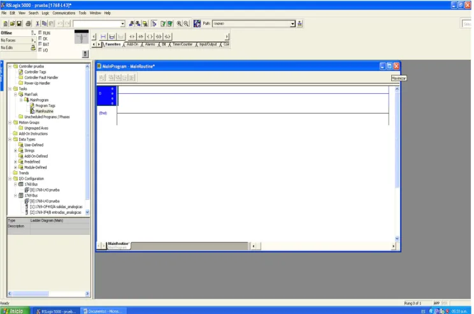Click the Zoom Out magnifier icon
This screenshot has height=314, width=474.
[x=186, y=24]
